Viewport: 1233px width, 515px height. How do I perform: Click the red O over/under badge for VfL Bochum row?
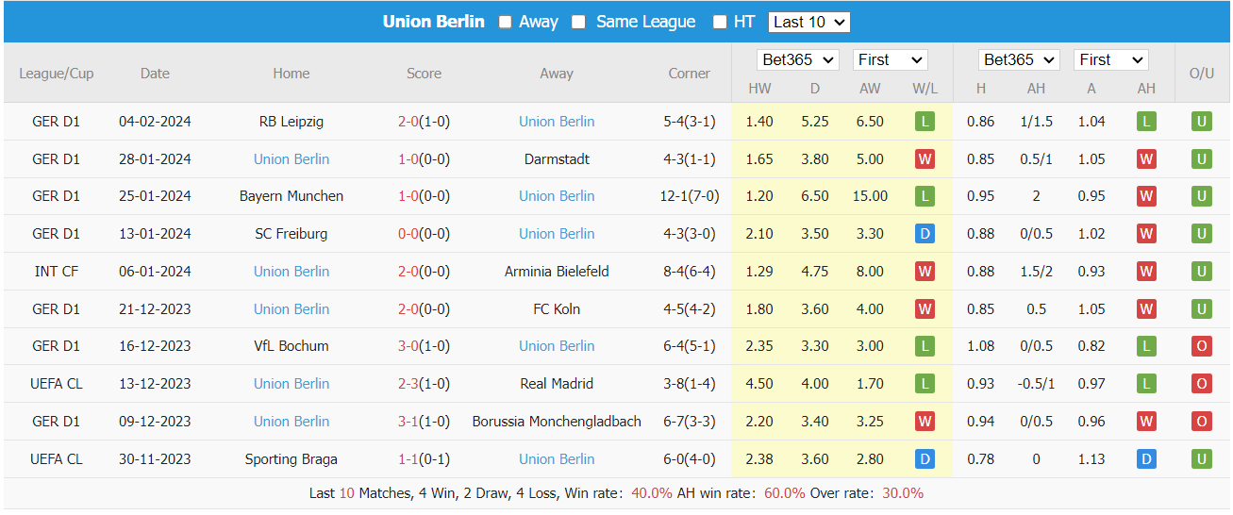[x=1201, y=346]
